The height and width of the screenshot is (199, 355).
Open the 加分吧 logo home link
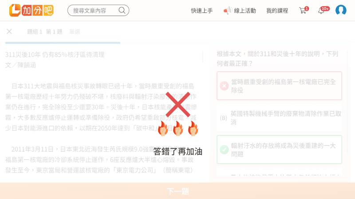(x=32, y=10)
